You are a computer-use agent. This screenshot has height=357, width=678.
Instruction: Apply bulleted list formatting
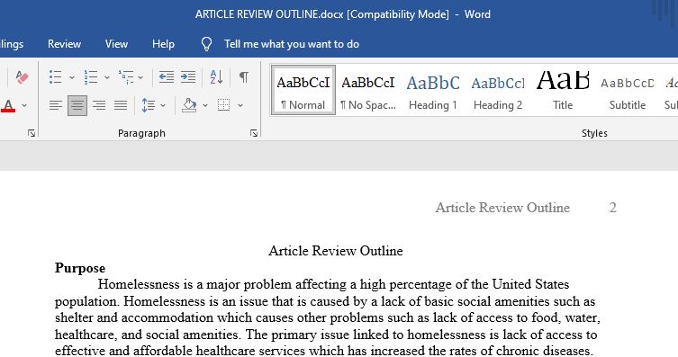55,77
